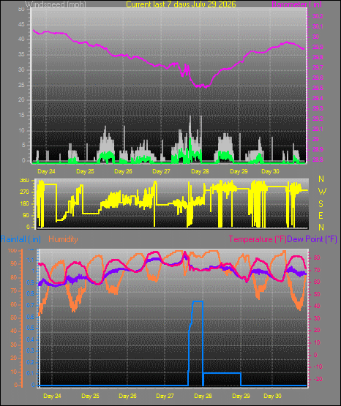The width and height of the screenshot is (341, 406).
Task: Click the '29.1' barometer axis value
Action: 318,129
